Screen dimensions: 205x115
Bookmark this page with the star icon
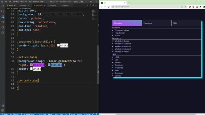(x=185, y=7)
